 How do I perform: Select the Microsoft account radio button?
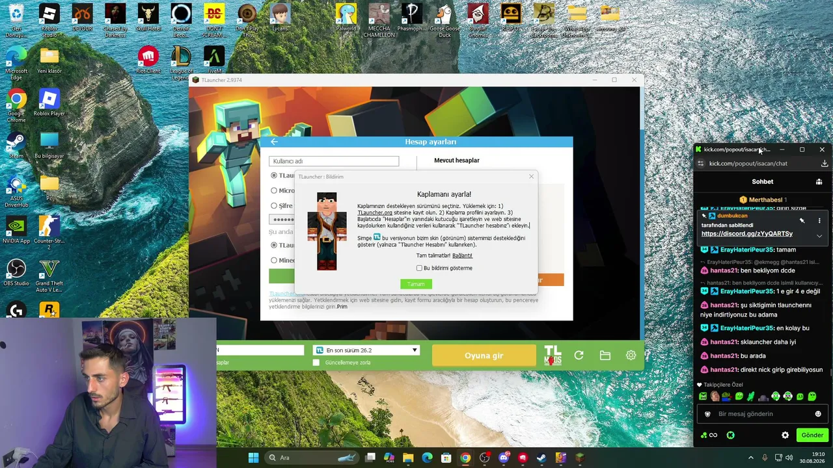point(274,190)
